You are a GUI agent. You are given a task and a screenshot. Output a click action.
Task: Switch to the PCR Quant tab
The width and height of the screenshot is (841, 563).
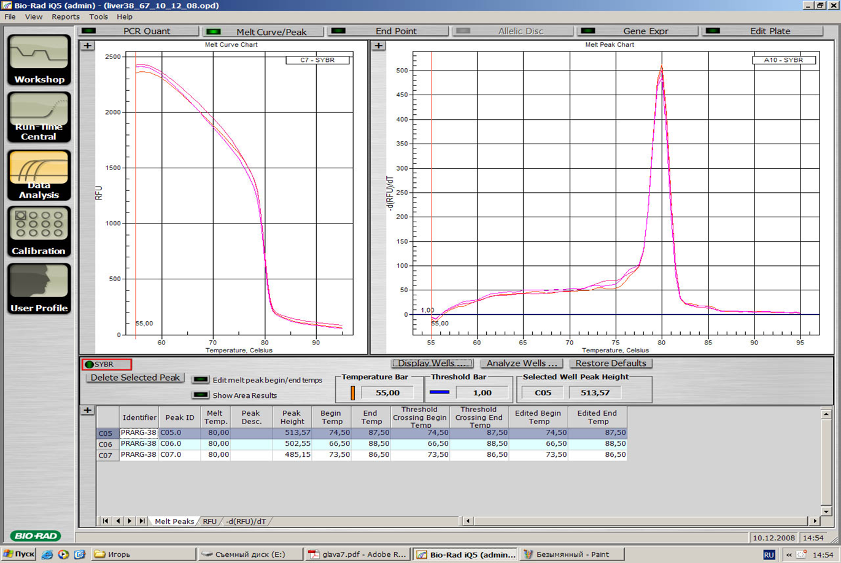[139, 31]
